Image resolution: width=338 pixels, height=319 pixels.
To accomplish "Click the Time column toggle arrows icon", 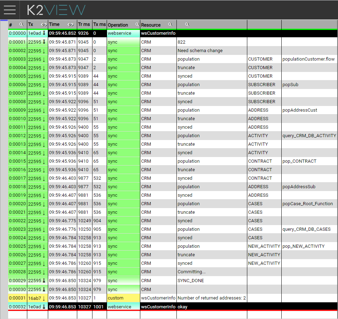I will 71,24.
